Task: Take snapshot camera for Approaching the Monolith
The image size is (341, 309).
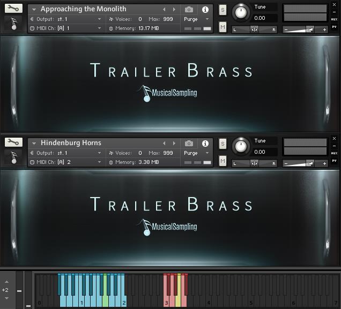Action: [x=189, y=9]
